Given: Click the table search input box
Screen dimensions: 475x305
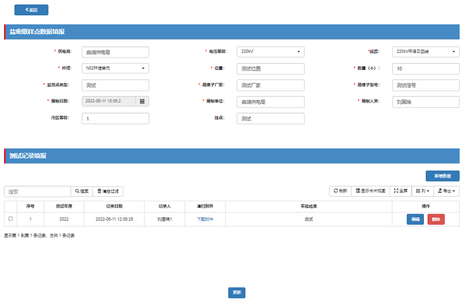Looking at the screenshot, I should (x=37, y=192).
